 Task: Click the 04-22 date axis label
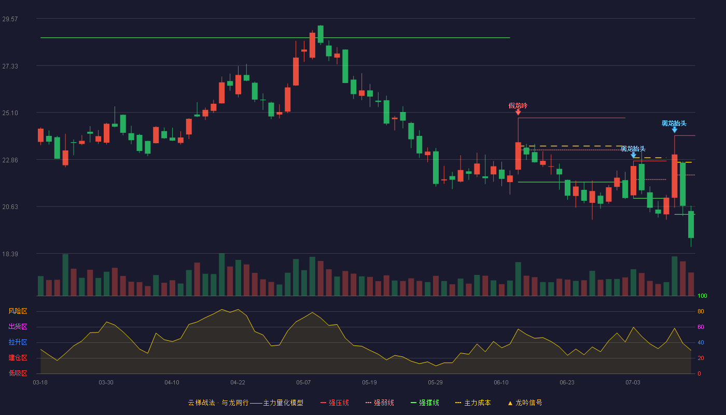pos(238,382)
